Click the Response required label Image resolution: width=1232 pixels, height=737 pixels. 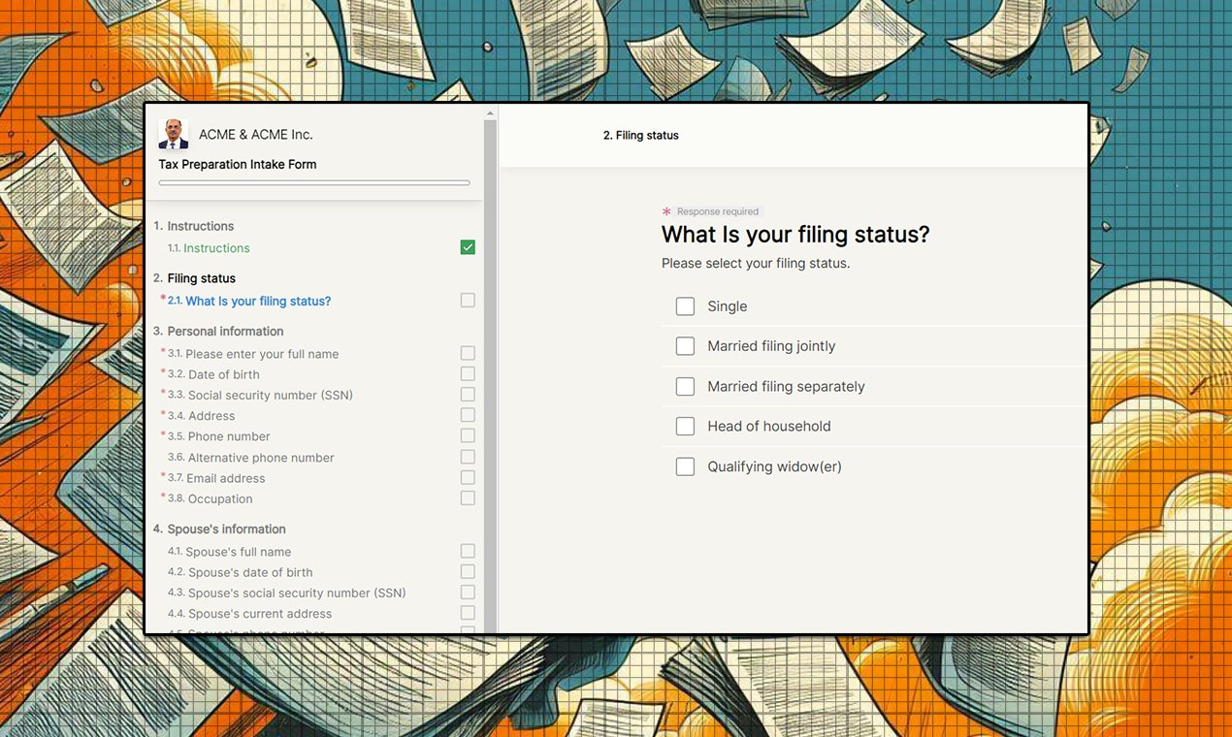(x=718, y=211)
